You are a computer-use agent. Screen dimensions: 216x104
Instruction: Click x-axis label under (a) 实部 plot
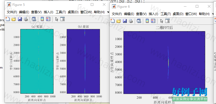[x=37, y=100]
